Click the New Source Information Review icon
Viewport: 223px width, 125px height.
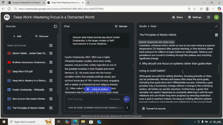pyautogui.click(x=9, y=99)
